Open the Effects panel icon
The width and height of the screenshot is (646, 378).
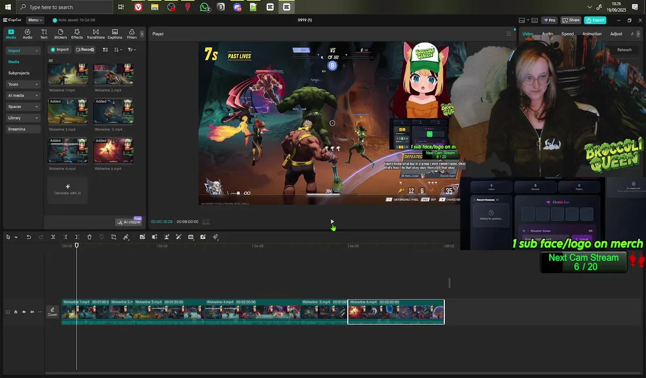point(77,34)
